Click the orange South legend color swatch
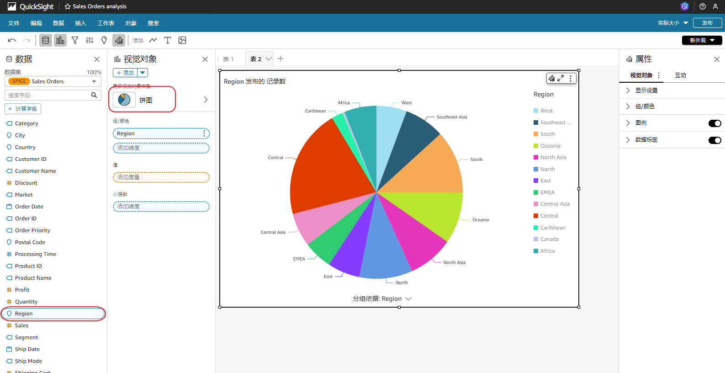 tap(536, 134)
